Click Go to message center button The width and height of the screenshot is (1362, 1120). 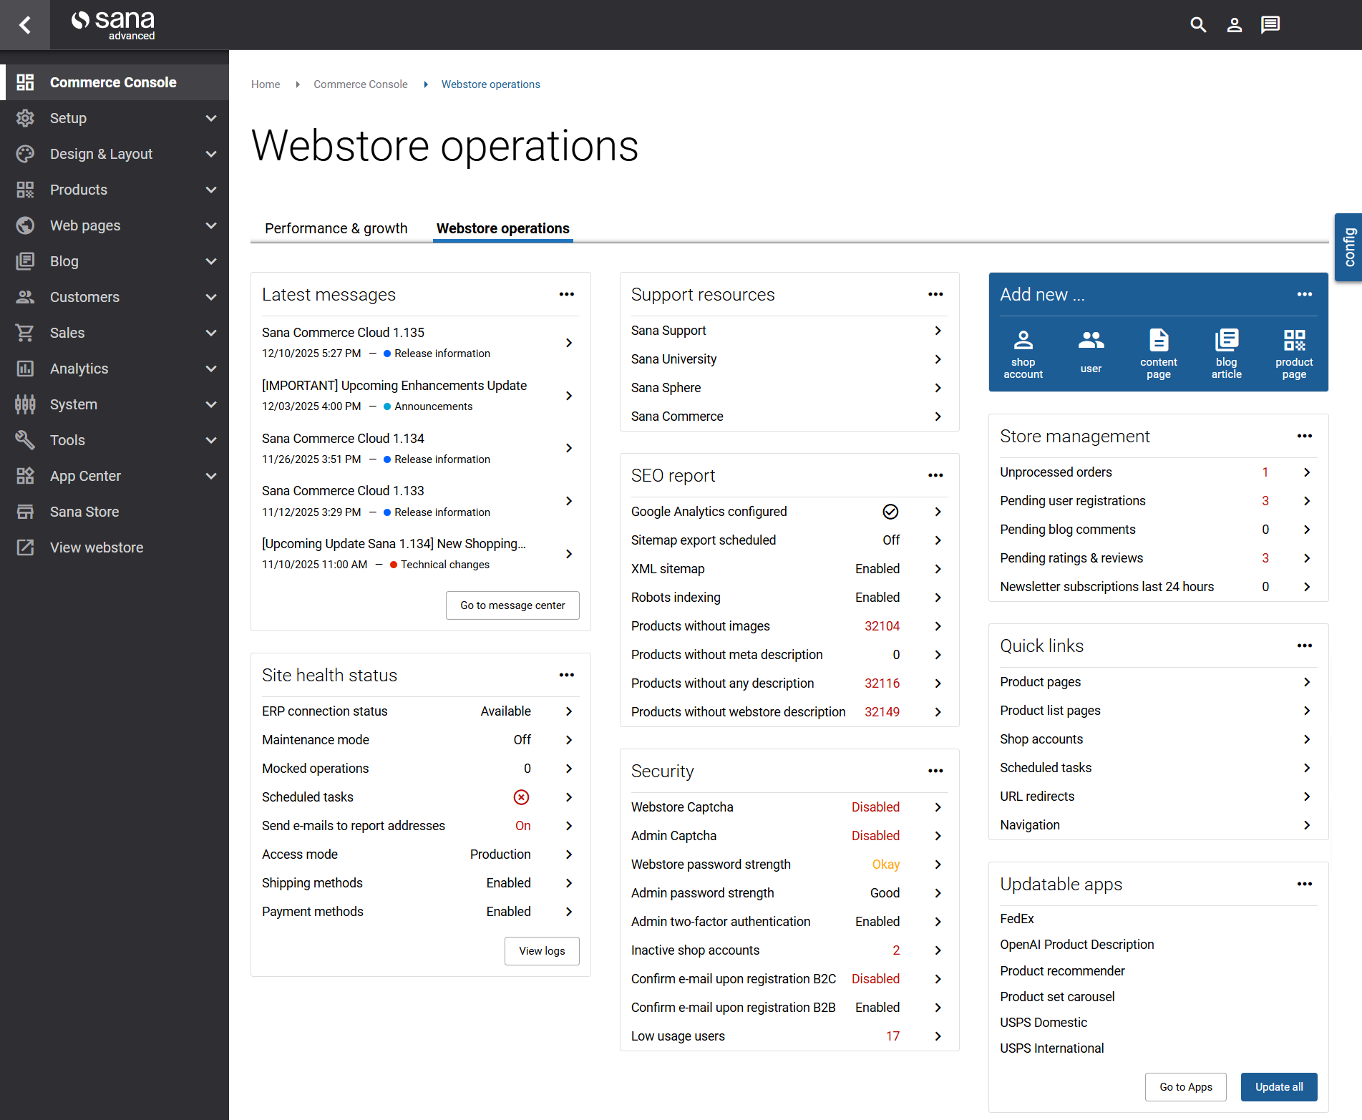512,605
